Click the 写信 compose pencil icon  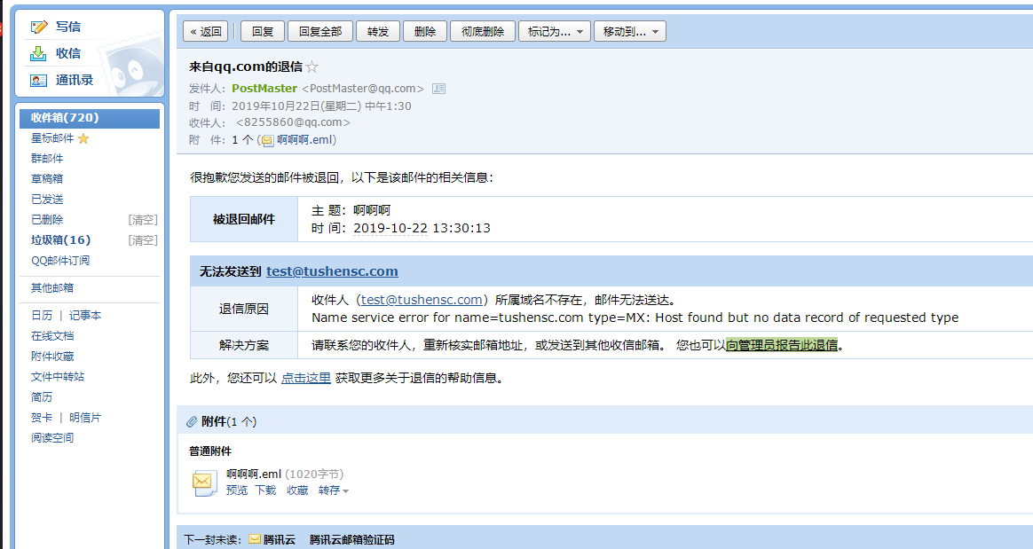pos(39,27)
